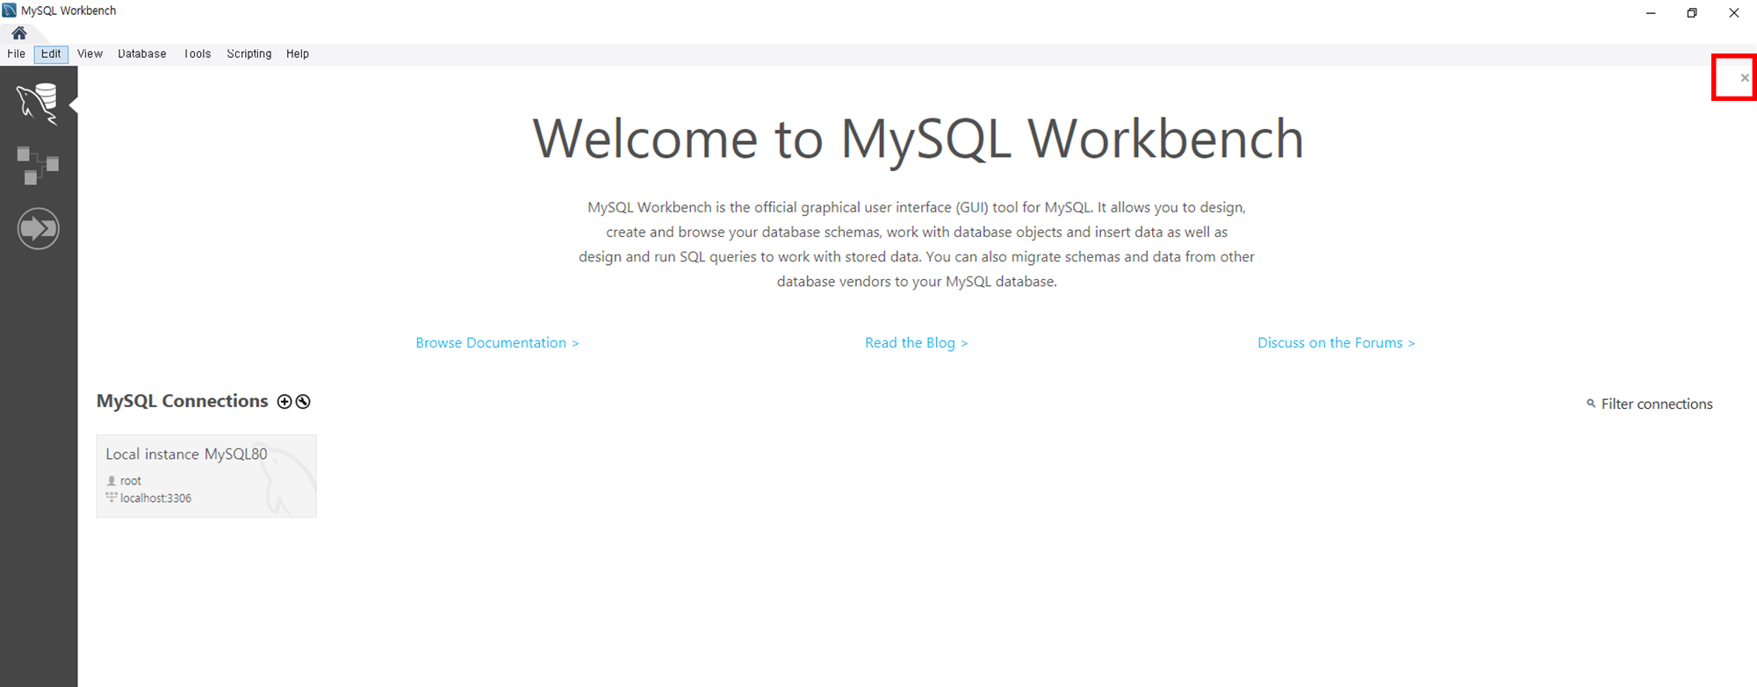Screen dimensions: 1757x687
Task: Click the Welcome to MySQL Workbench heading
Action: [918, 139]
